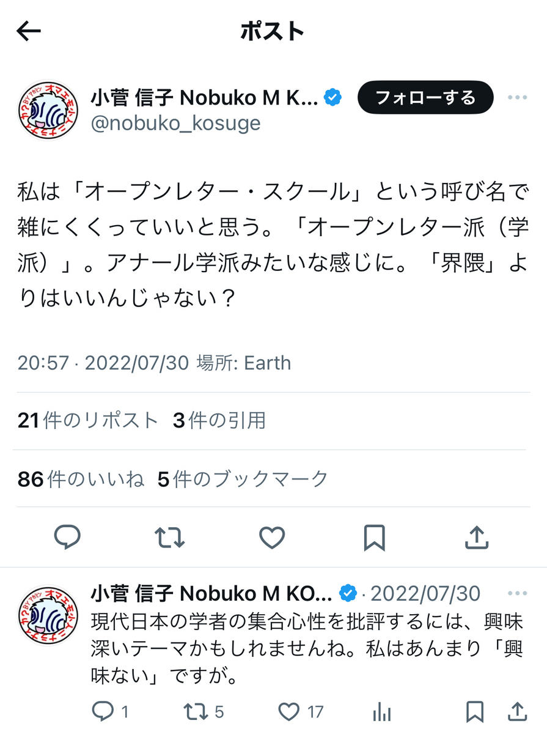The image size is (547, 734).
Task: View analytics of the reply post
Action: pyautogui.click(x=382, y=711)
